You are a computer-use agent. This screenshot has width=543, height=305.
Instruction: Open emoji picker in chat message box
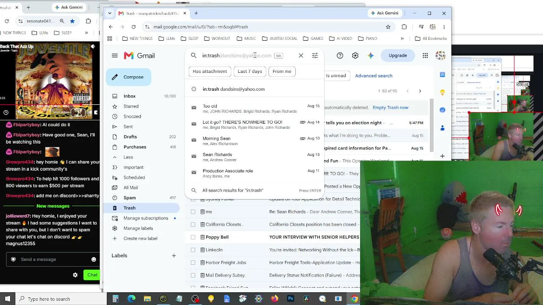[94, 259]
